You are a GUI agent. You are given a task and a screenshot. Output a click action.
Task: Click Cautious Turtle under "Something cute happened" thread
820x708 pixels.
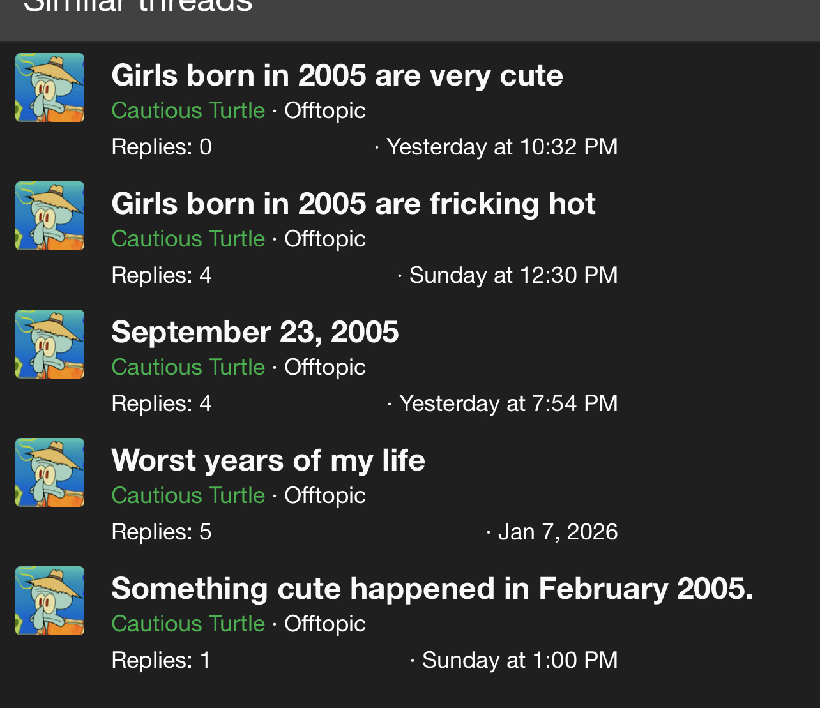(x=188, y=624)
